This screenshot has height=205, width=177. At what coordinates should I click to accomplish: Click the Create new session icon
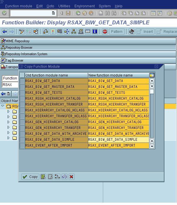(153, 13)
